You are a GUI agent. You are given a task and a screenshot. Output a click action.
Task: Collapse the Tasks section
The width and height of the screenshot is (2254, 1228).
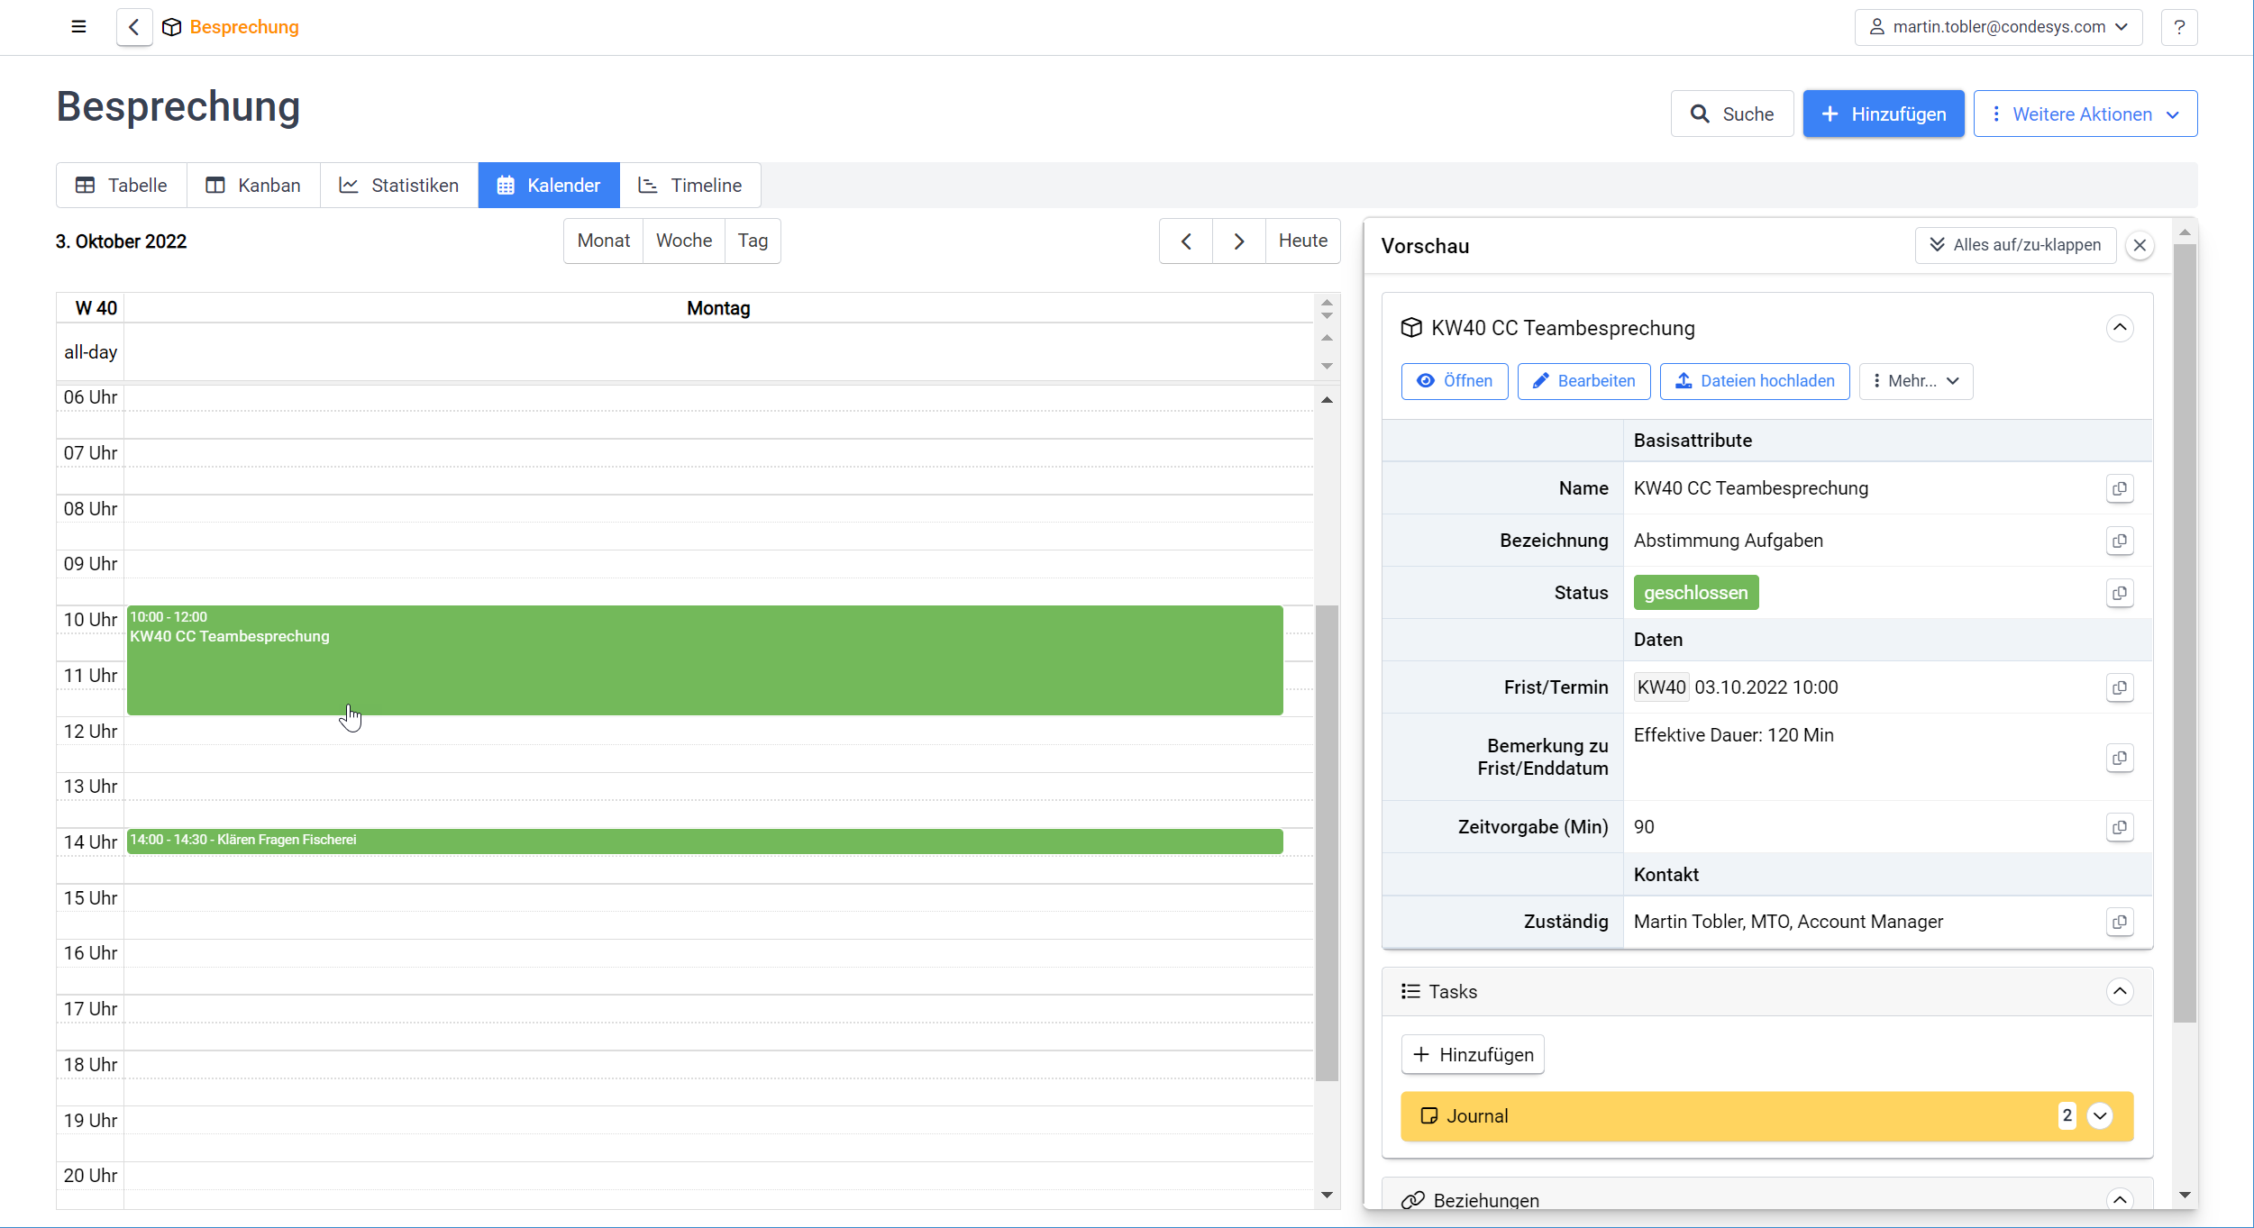point(2120,991)
